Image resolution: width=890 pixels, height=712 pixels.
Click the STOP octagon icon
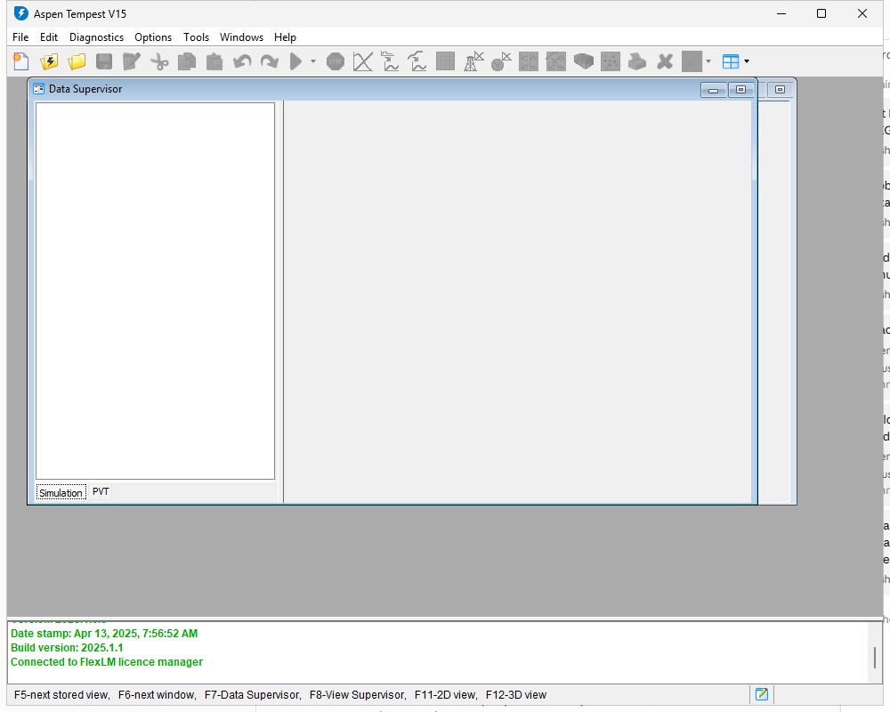pyautogui.click(x=336, y=61)
